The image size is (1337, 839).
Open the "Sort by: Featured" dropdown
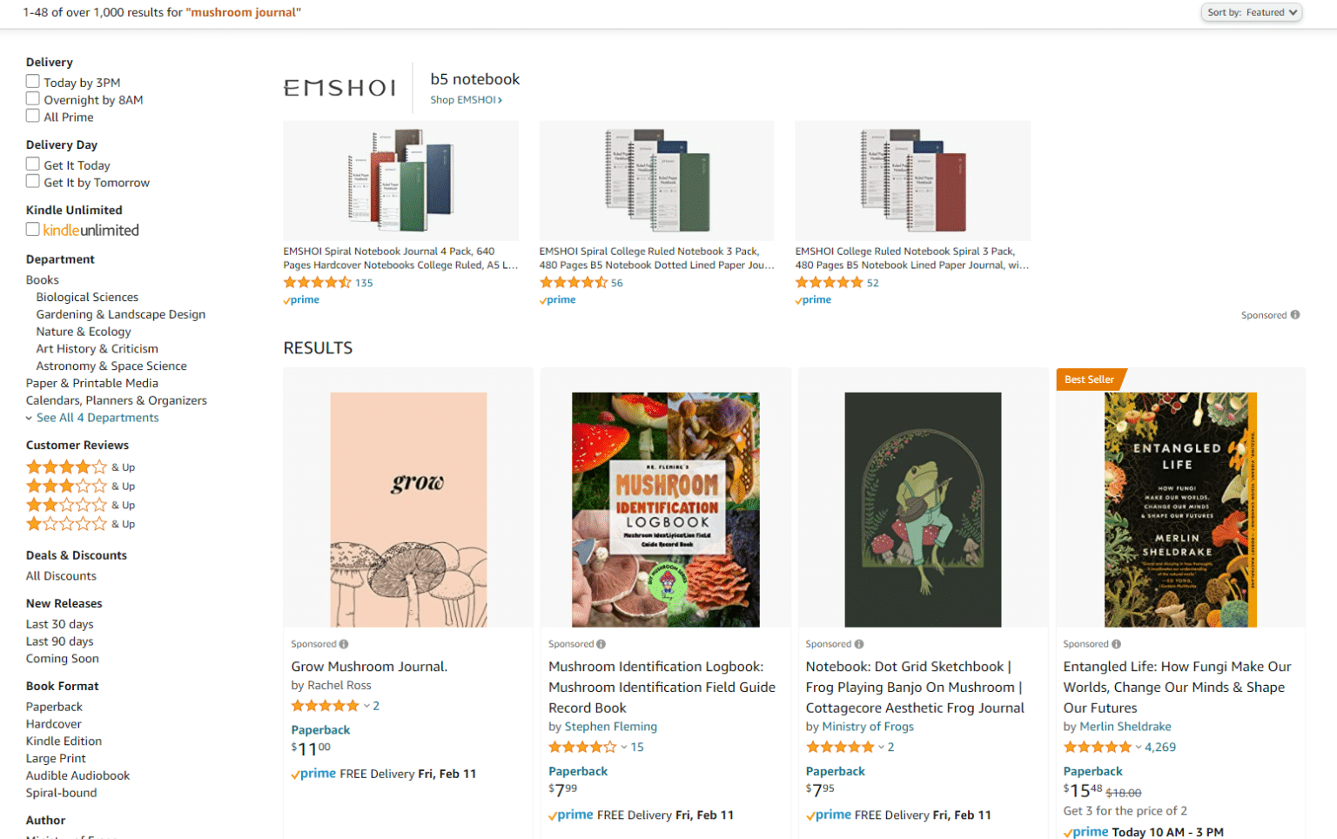click(1251, 12)
